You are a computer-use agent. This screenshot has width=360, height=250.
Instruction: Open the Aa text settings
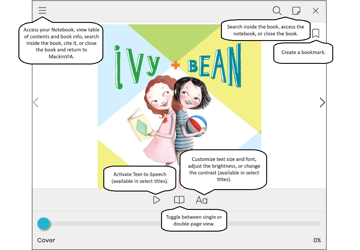(x=202, y=200)
